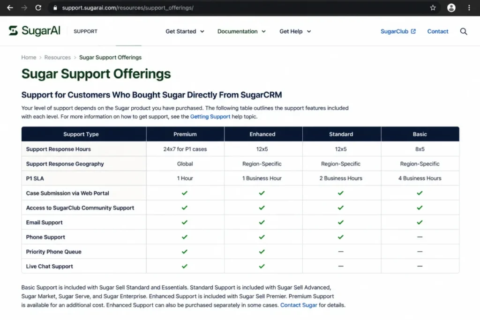Click the external link icon beside SugarClub
Viewport: 480px width, 320px height.
(413, 31)
